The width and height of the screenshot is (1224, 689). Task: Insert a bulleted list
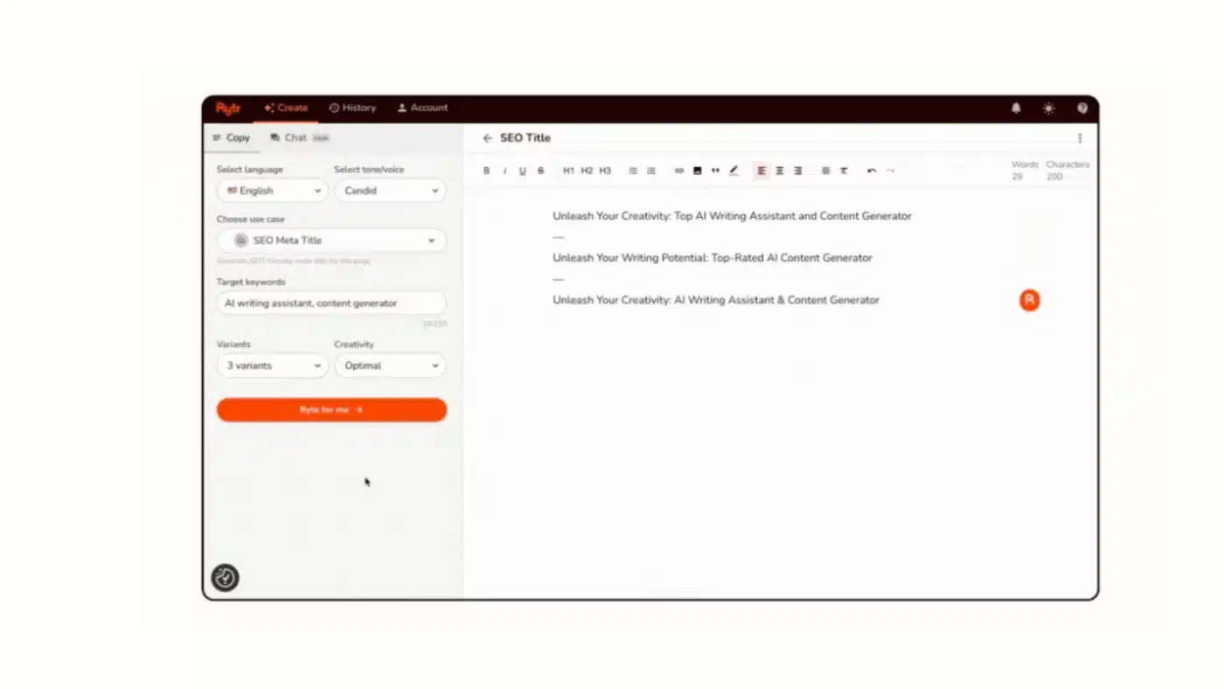(x=633, y=171)
